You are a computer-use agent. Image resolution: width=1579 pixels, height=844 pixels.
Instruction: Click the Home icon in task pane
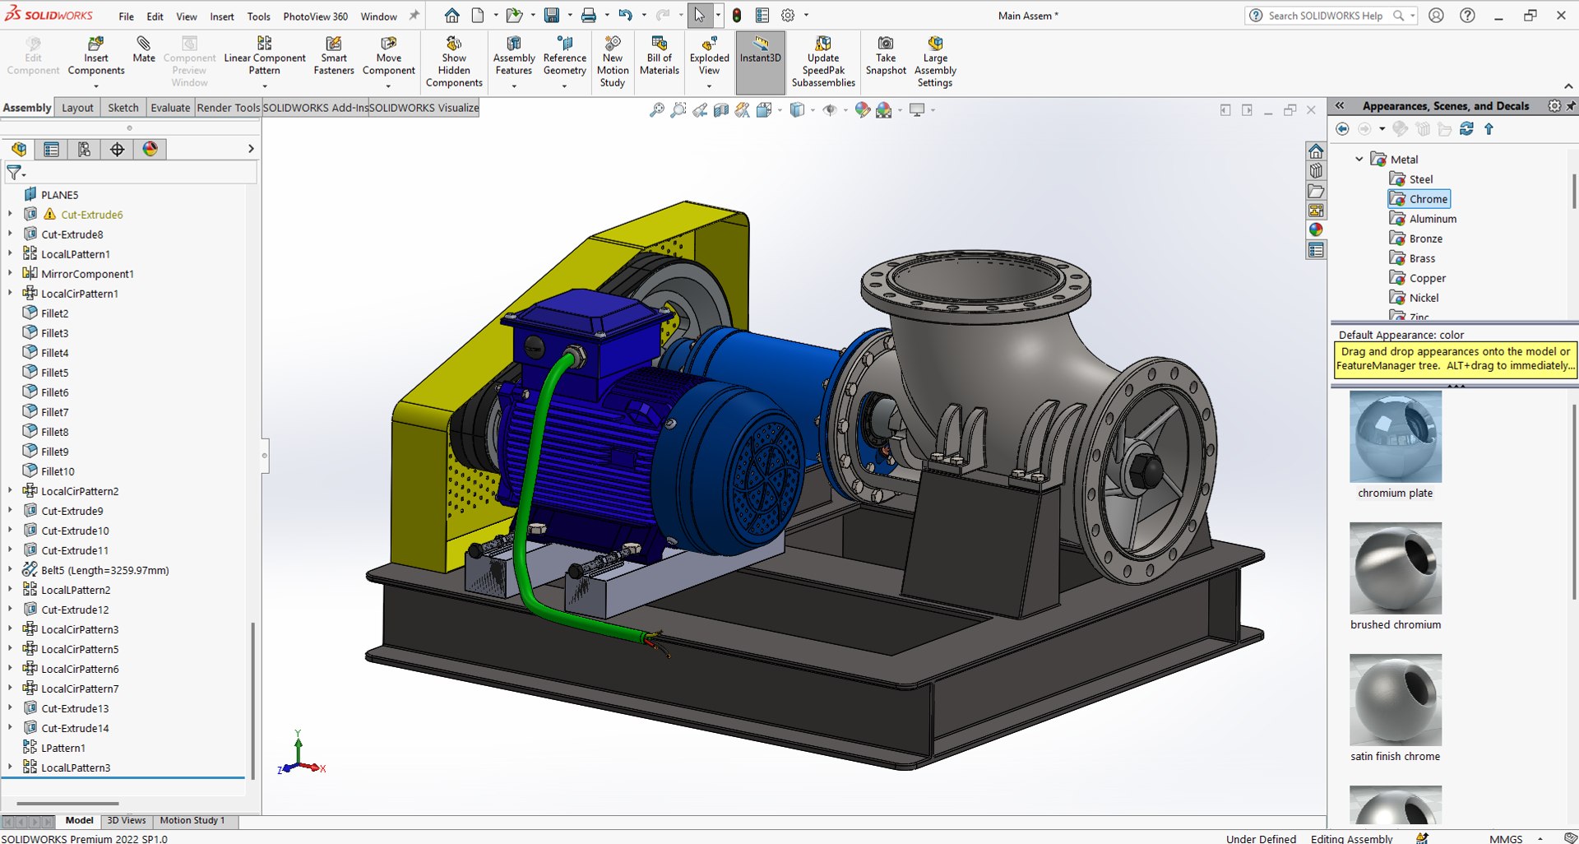pos(1316,151)
